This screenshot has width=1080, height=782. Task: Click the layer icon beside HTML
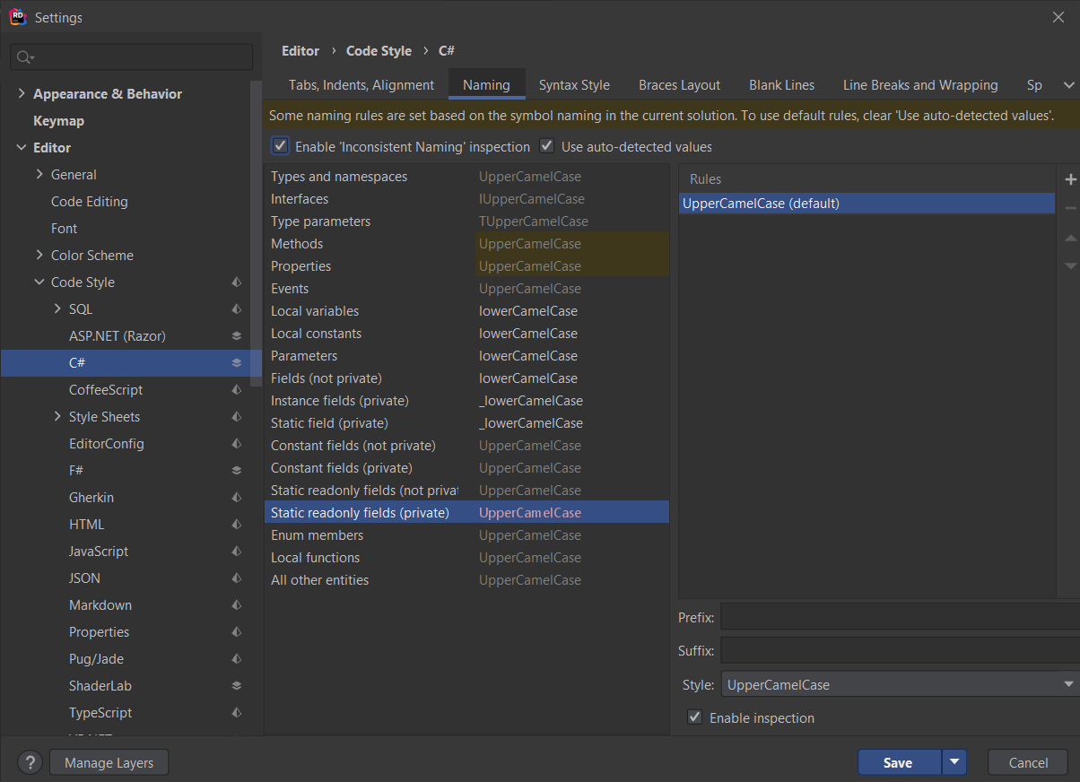pos(237,524)
